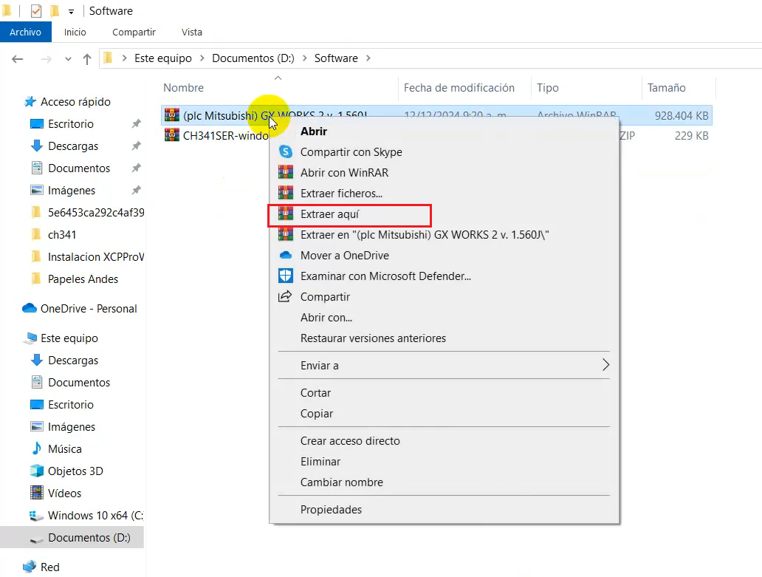The height and width of the screenshot is (577, 762).
Task: Switch to the Compartir ribbon tab
Action: click(134, 32)
